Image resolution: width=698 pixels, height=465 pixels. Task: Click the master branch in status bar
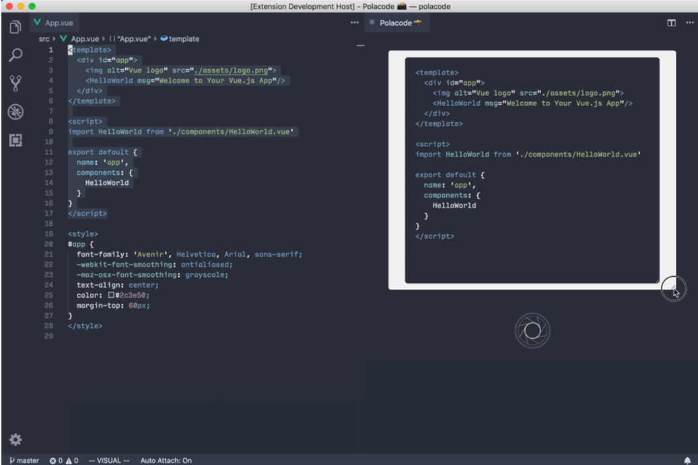click(x=24, y=460)
